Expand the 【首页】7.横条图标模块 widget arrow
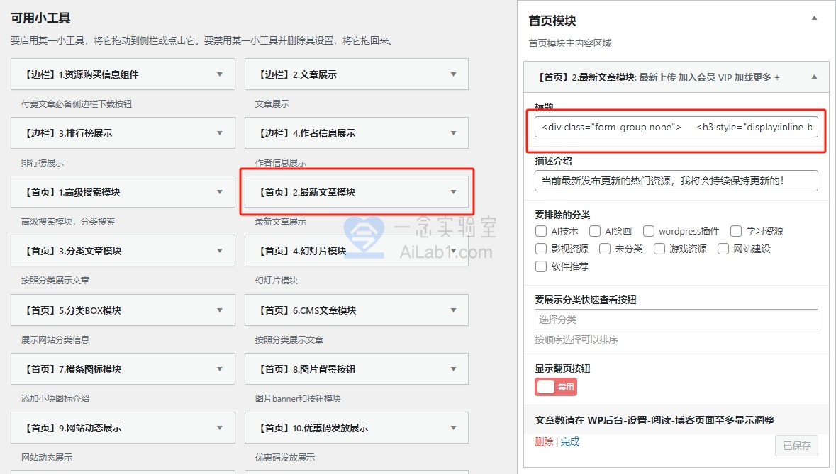Image resolution: width=836 pixels, height=474 pixels. coord(219,369)
